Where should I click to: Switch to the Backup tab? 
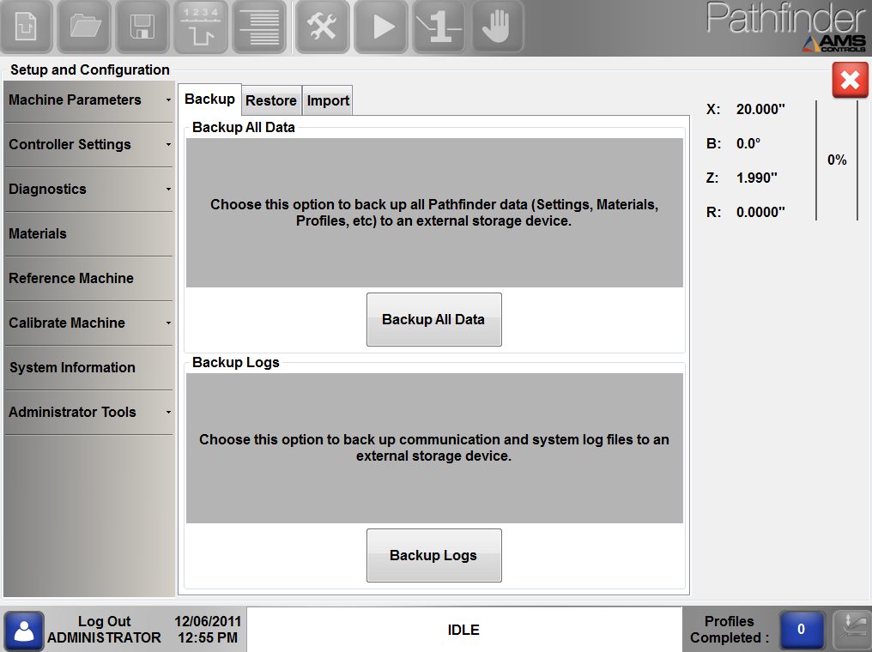209,100
